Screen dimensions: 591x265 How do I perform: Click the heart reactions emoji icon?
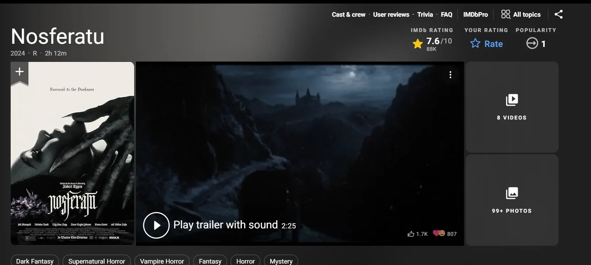click(x=439, y=233)
